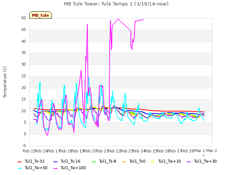The height and width of the screenshot is (175, 234).
Task: Click the Tul1_Tw+100 legend label
Action: 73,168
